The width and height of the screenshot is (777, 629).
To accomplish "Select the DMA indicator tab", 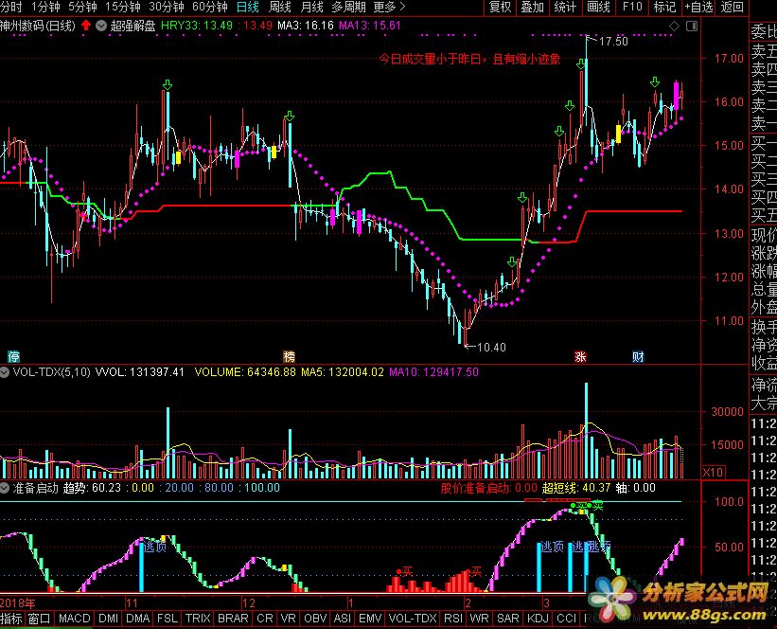I will click(x=138, y=619).
